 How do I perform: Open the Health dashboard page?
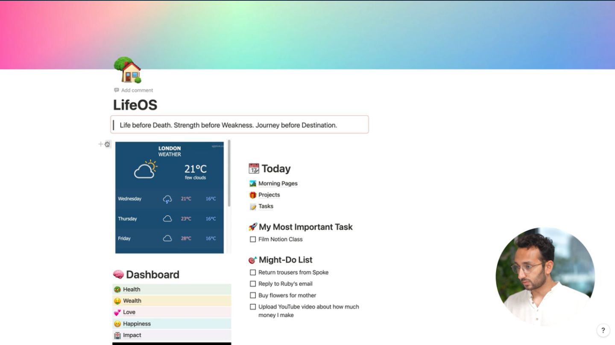coord(132,289)
